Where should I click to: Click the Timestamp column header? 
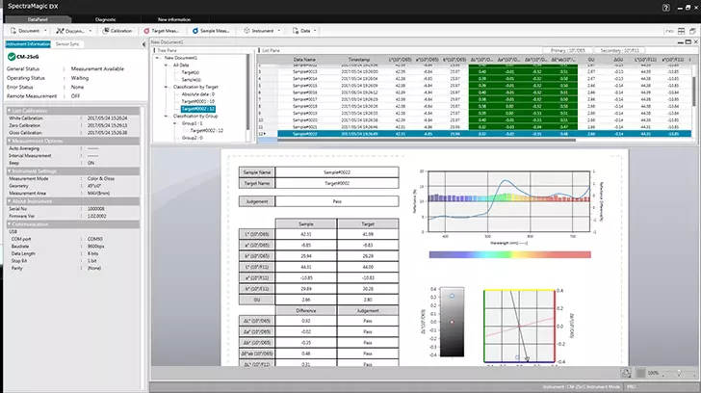[x=359, y=60]
